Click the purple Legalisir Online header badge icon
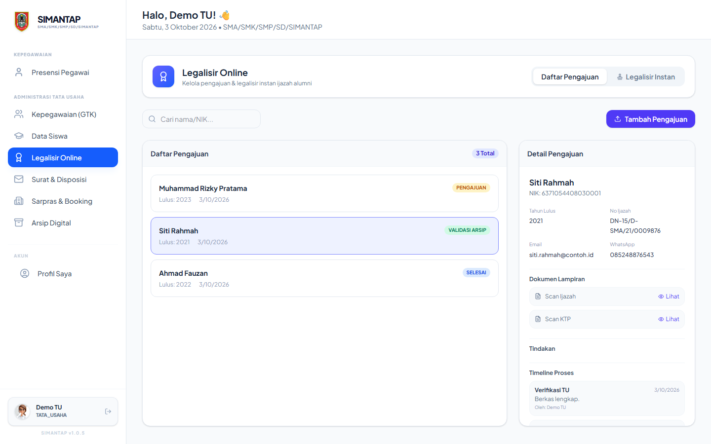Viewport: 711px width, 444px height. 163,76
